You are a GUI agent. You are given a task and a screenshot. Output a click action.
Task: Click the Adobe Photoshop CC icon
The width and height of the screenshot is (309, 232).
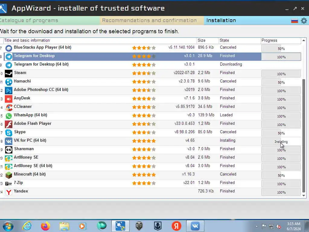pos(9,91)
